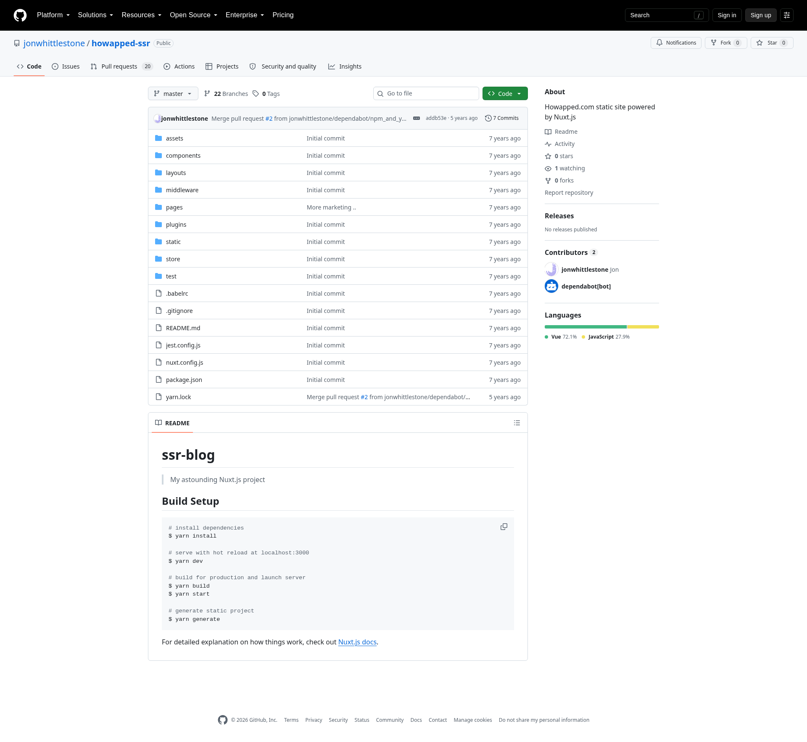Image resolution: width=807 pixels, height=742 pixels.
Task: Click the Go to file input
Action: 426,93
